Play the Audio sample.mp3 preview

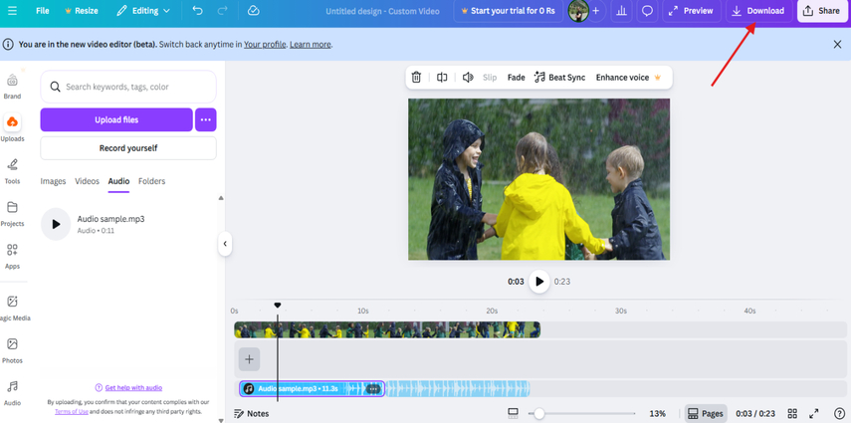pos(56,224)
